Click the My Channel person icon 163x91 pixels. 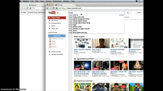pyautogui.click(x=49, y=20)
